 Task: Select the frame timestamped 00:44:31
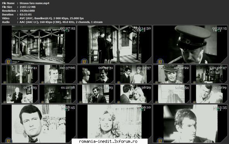pos(96,74)
